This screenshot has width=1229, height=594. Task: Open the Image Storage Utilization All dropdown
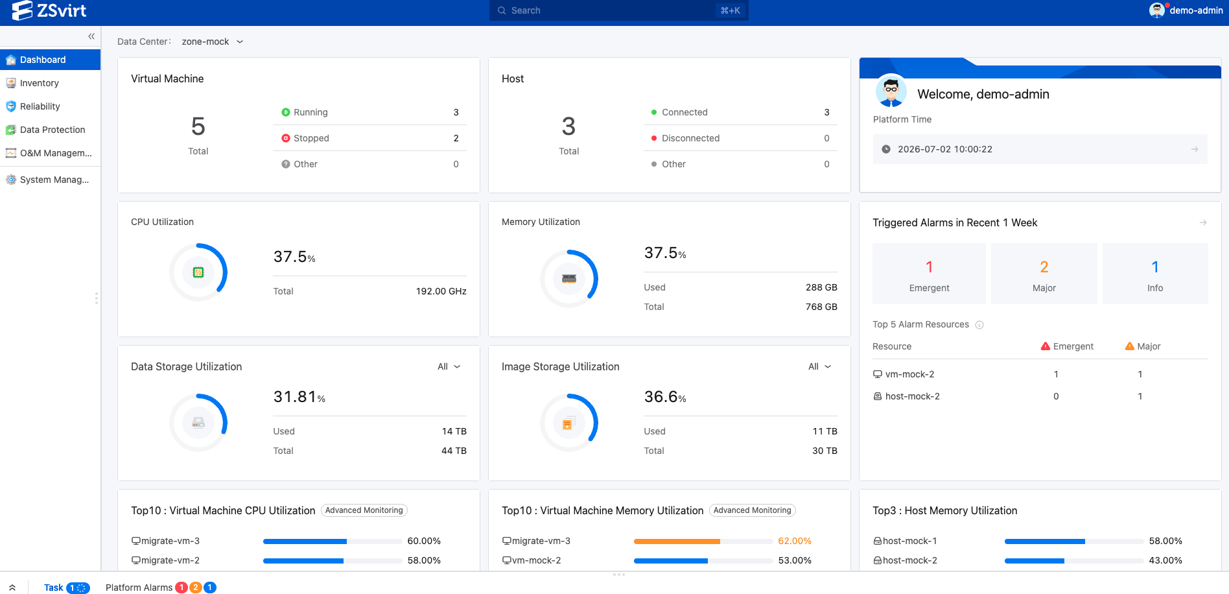[x=819, y=366]
